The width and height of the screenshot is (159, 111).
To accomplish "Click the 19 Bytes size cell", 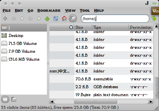I will pos(83,95).
